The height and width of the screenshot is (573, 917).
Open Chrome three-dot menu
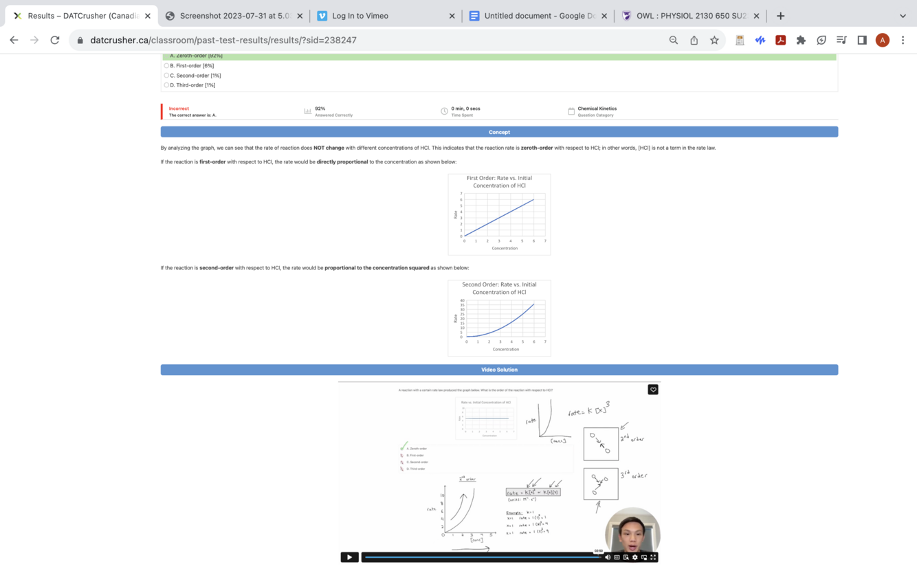(903, 40)
